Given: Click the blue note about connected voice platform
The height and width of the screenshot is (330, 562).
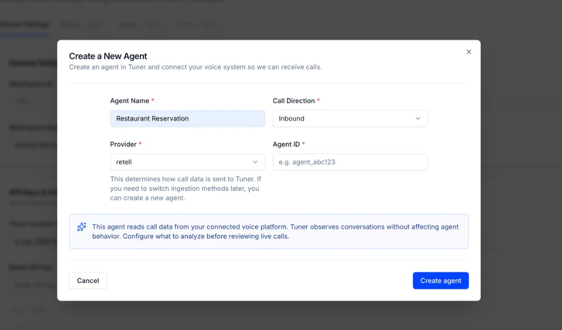Looking at the screenshot, I should click(268, 231).
